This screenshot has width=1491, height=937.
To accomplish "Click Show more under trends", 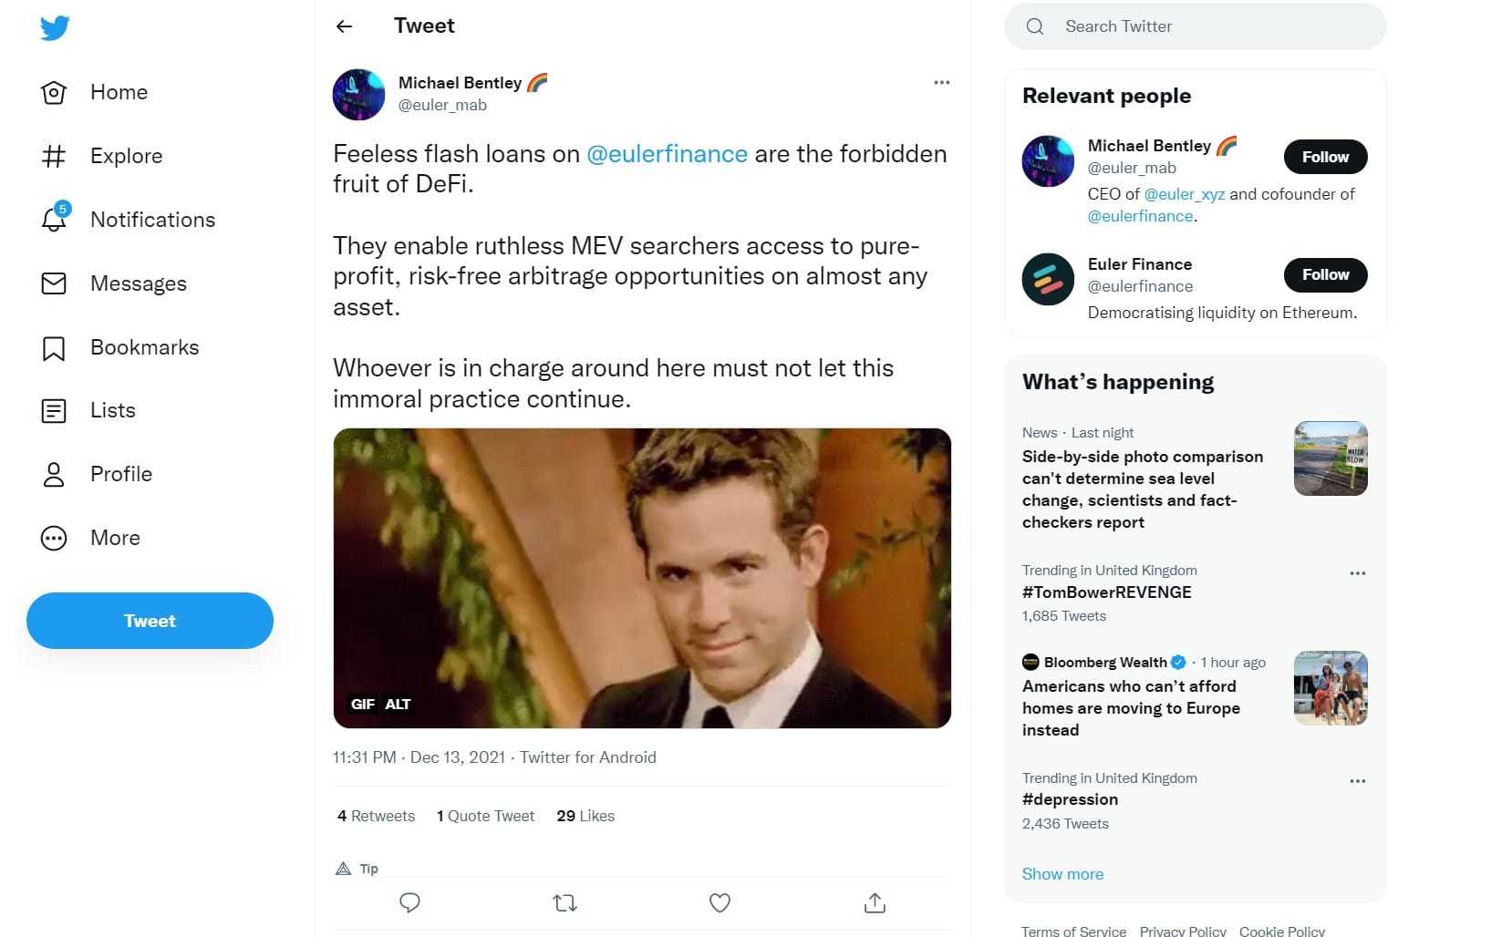I will pyautogui.click(x=1062, y=874).
